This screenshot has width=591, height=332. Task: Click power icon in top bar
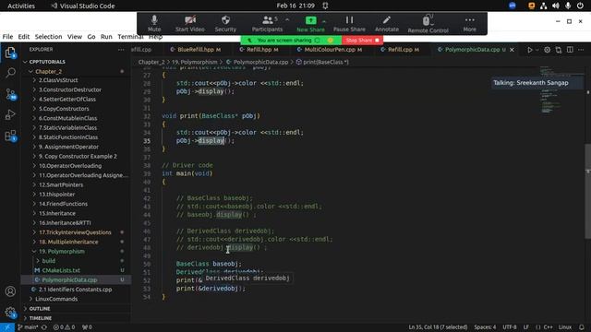click(580, 6)
